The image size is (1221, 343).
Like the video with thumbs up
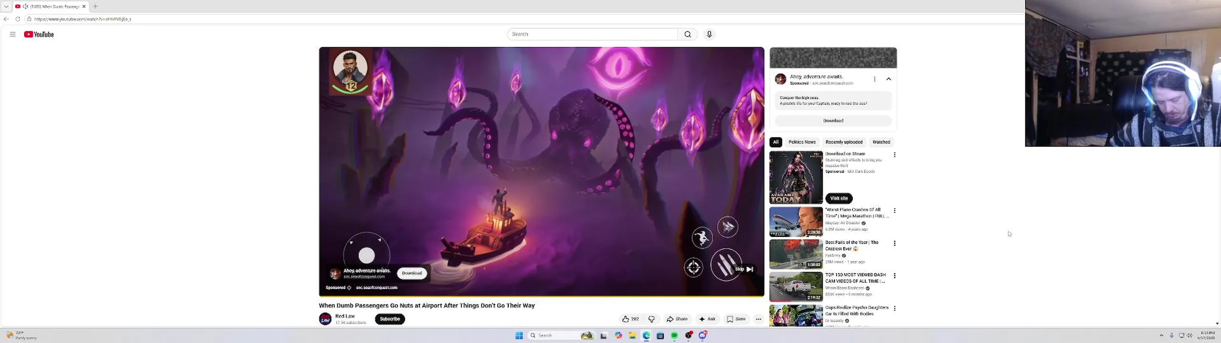pos(631,319)
